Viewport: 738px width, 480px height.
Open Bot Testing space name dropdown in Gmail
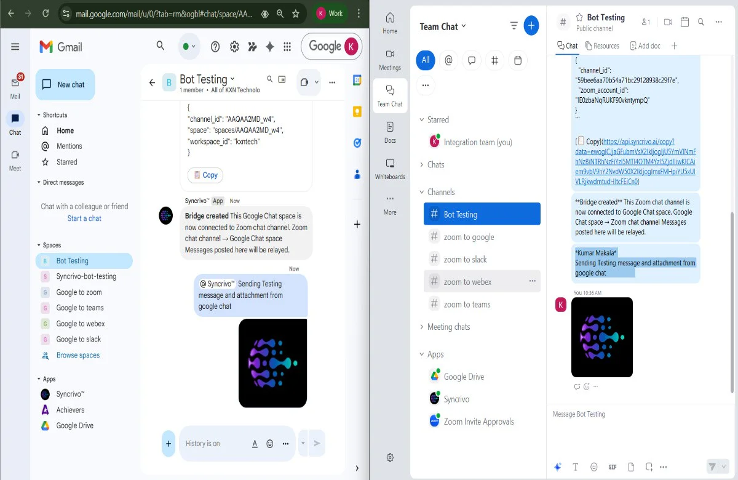232,79
